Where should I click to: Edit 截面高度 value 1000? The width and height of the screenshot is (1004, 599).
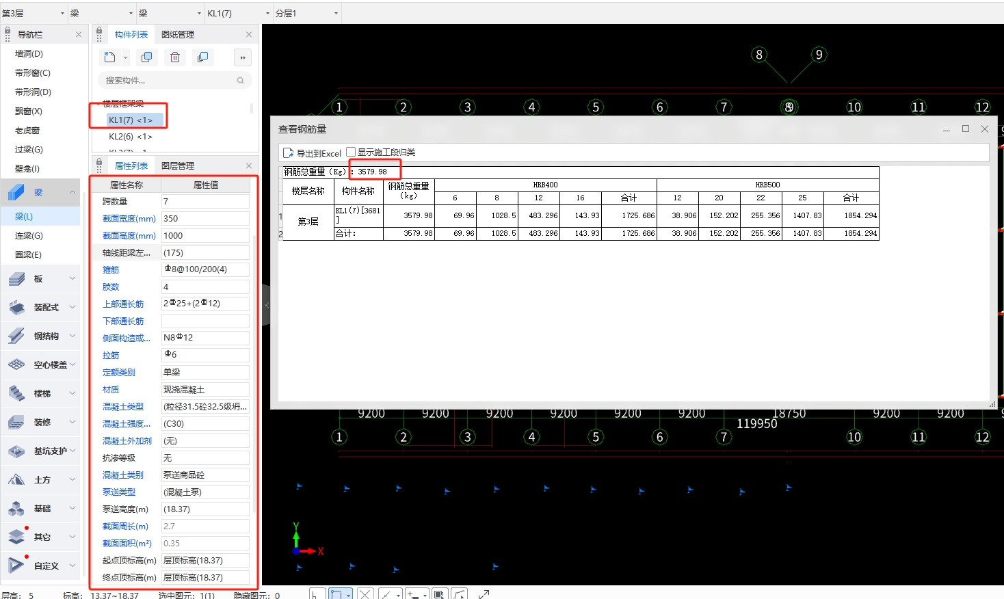205,236
